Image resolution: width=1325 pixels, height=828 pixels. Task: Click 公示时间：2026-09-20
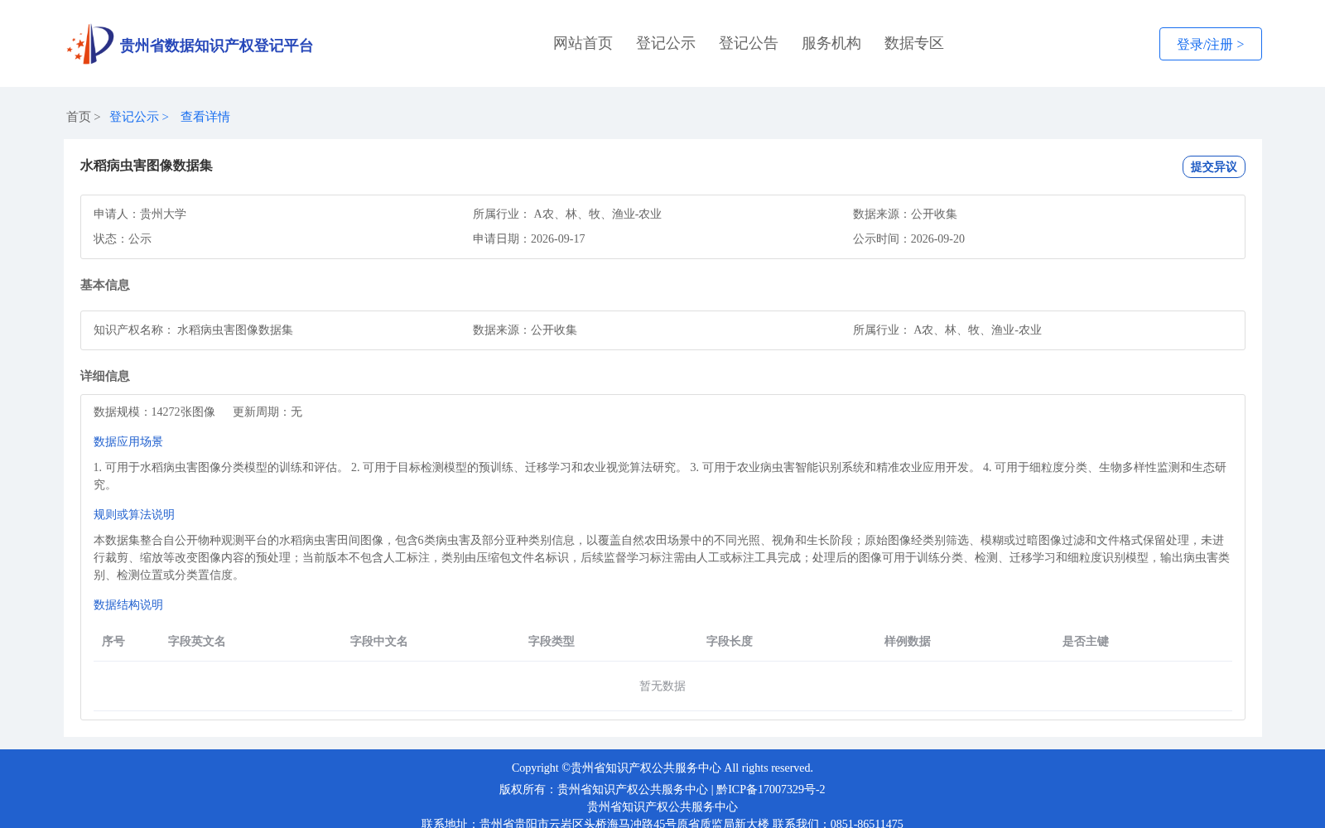tap(909, 239)
